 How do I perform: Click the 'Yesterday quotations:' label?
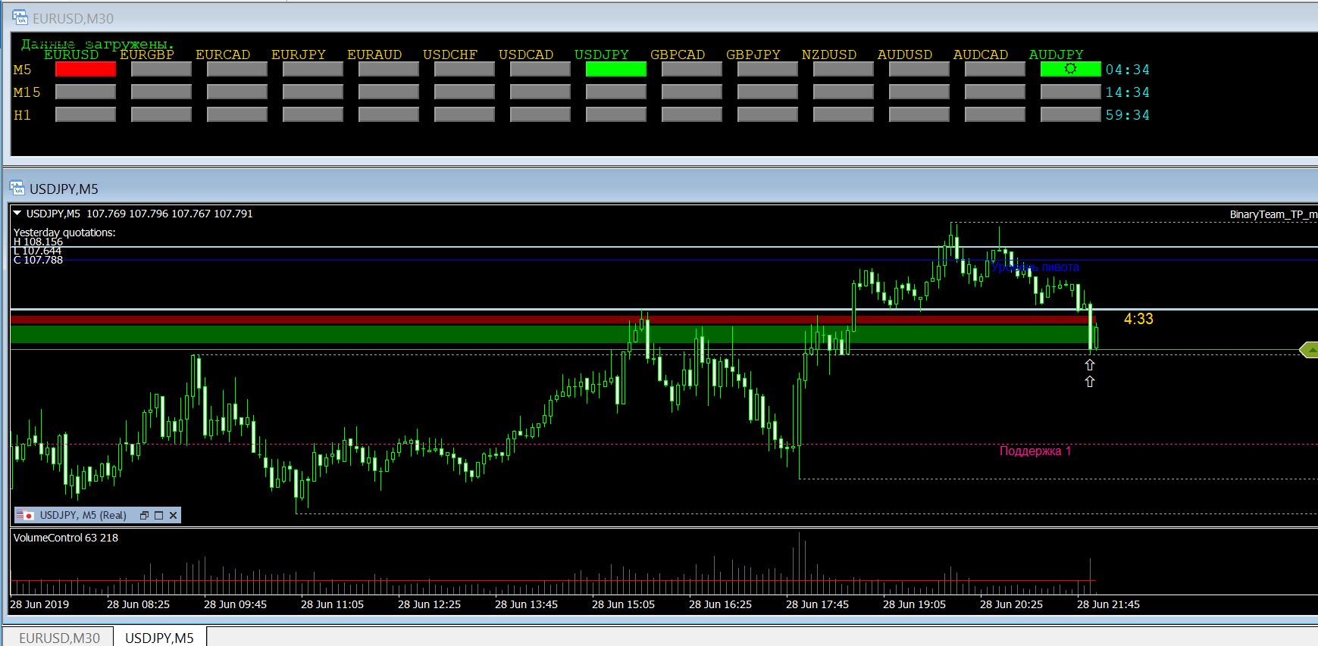[64, 232]
